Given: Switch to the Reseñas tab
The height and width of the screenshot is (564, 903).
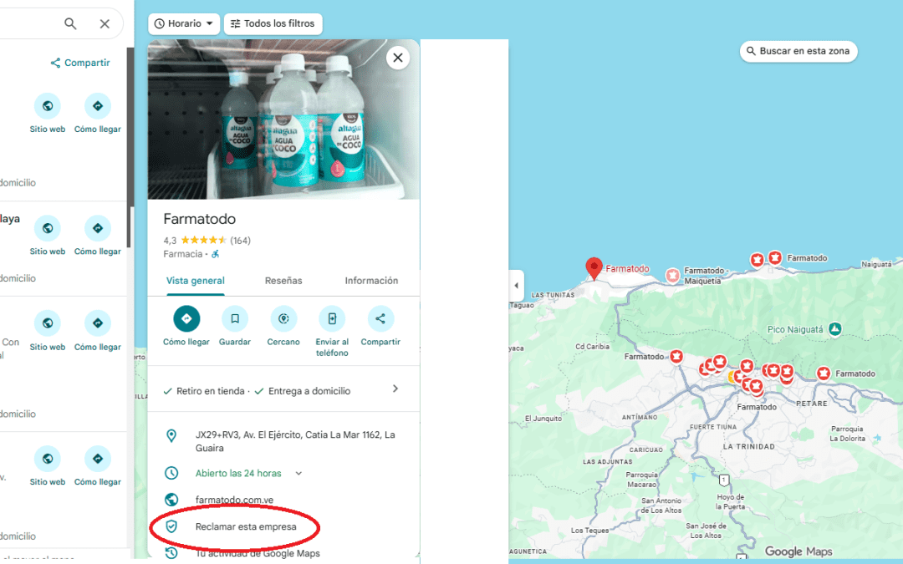Looking at the screenshot, I should tap(283, 281).
